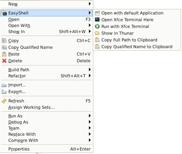Viewport: 182px width, 154px height.
Task: Click the Import icon
Action: coord(4,85)
